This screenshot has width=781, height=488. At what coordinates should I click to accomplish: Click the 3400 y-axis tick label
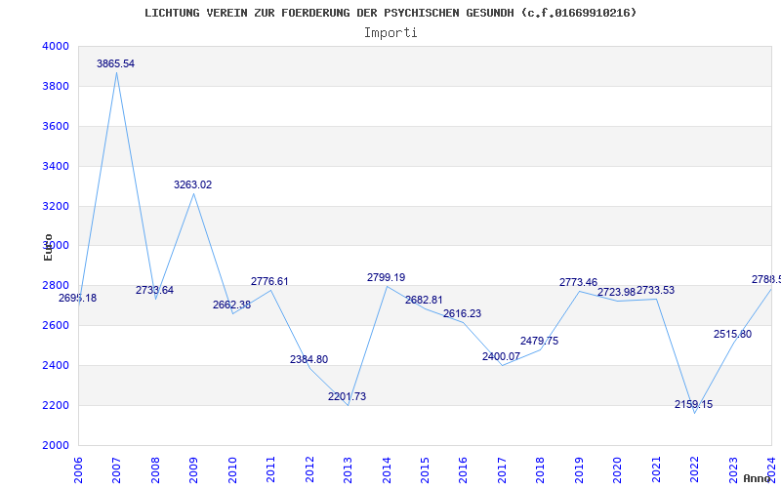(x=57, y=166)
